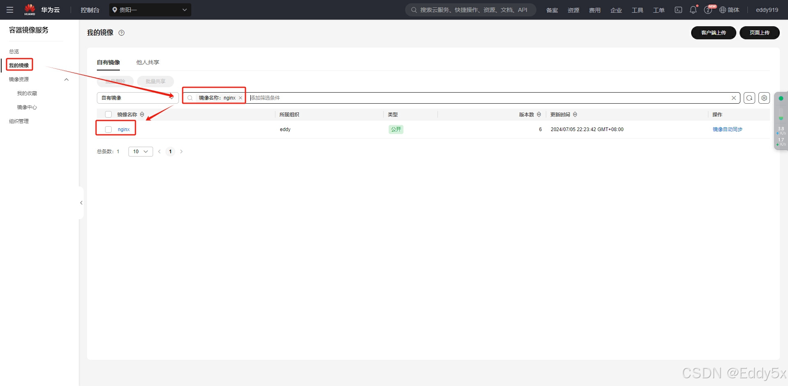The width and height of the screenshot is (788, 386).
Task: Open 镜像中心 in the sidebar
Action: click(27, 107)
